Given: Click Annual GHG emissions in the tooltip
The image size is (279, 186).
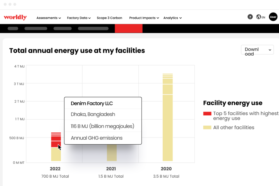Looking at the screenshot, I should 96,138.
